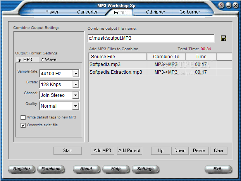
Task: Click the Purchase button
Action: (51, 169)
